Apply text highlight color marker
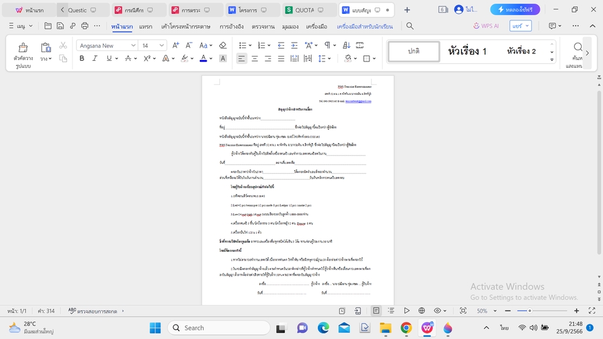Screen dimensions: 603x339 [x=185, y=58]
